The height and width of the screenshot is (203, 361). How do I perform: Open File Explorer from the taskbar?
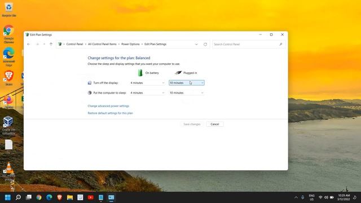pyautogui.click(x=70, y=197)
